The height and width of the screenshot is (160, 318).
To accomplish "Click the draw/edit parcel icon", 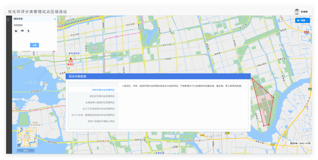I will pyautogui.click(x=16, y=31).
